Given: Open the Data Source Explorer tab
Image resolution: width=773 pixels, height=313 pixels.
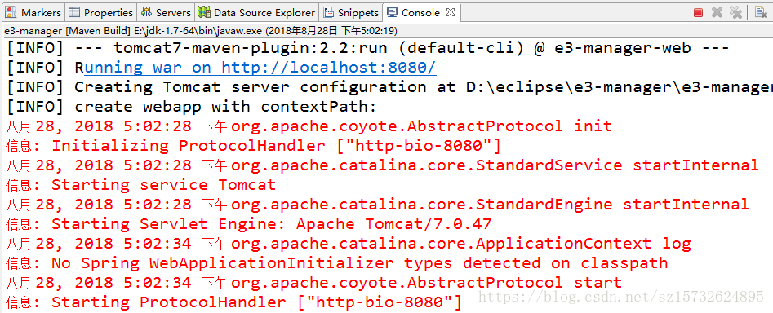Looking at the screenshot, I should (257, 12).
